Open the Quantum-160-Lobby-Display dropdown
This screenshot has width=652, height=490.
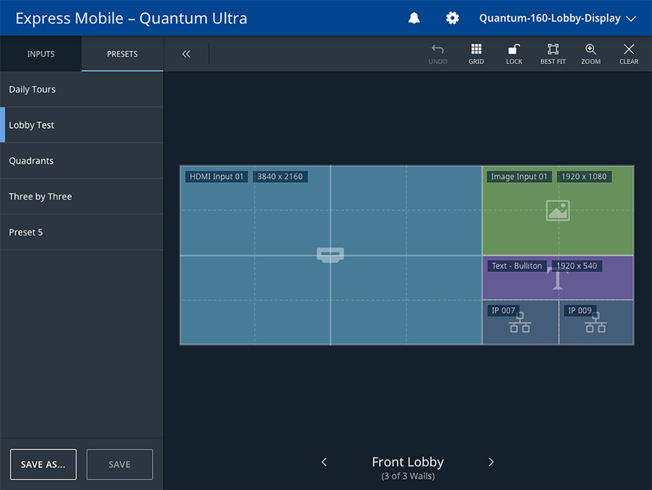coord(557,18)
